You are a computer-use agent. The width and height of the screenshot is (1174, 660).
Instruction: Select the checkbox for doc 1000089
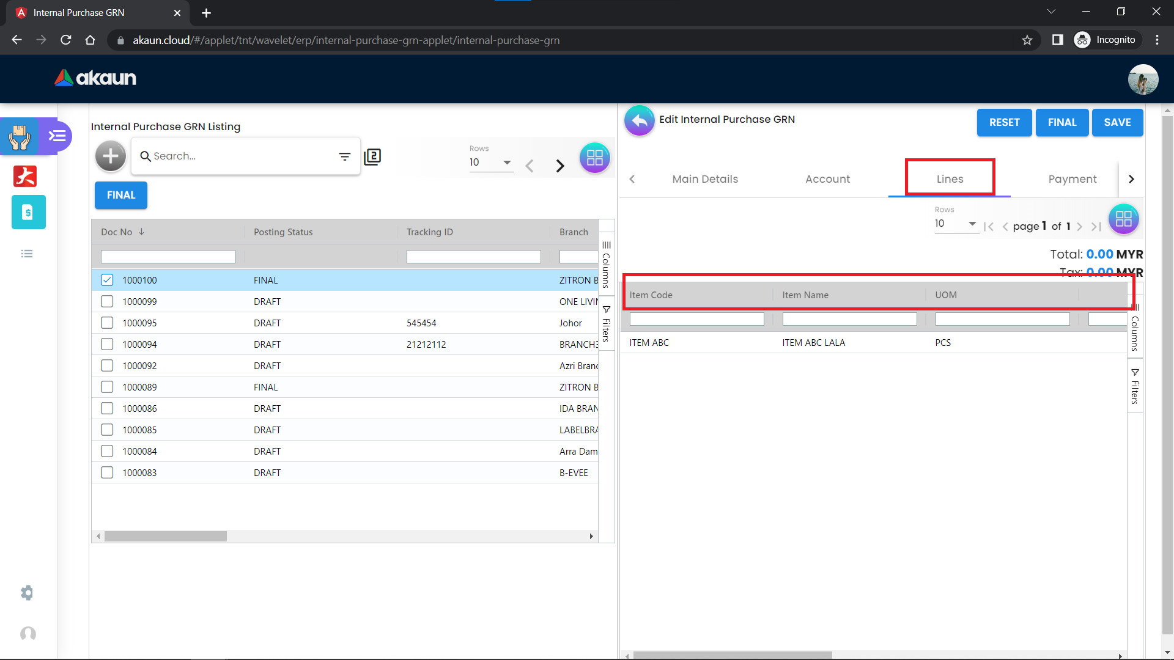click(107, 387)
